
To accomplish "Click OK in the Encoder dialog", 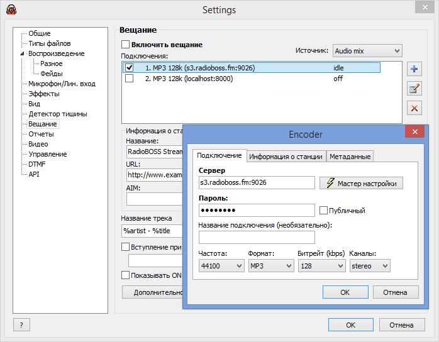I will 345,292.
